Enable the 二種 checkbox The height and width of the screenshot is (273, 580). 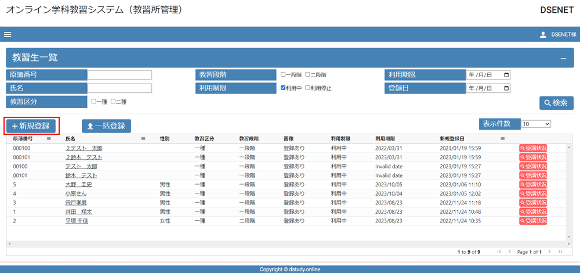[x=113, y=102]
